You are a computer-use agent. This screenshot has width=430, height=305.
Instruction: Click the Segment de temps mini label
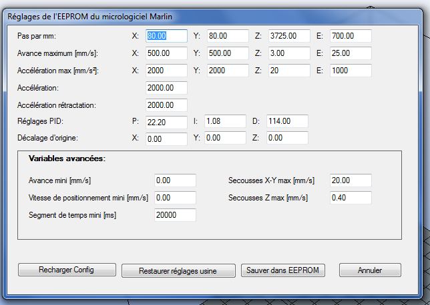tap(72, 215)
